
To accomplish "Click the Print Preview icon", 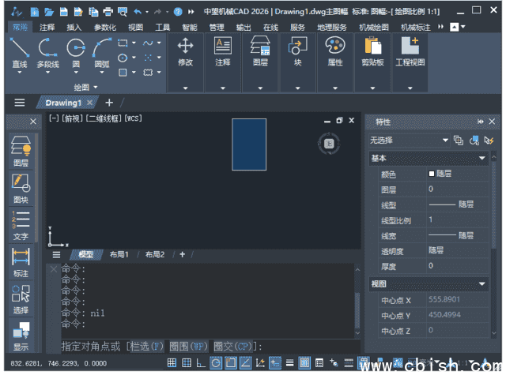I will click(x=123, y=12).
